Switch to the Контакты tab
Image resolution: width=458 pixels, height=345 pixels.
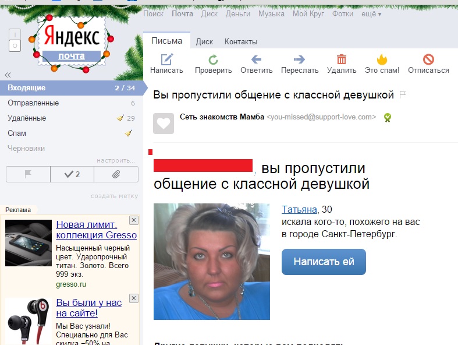(240, 41)
